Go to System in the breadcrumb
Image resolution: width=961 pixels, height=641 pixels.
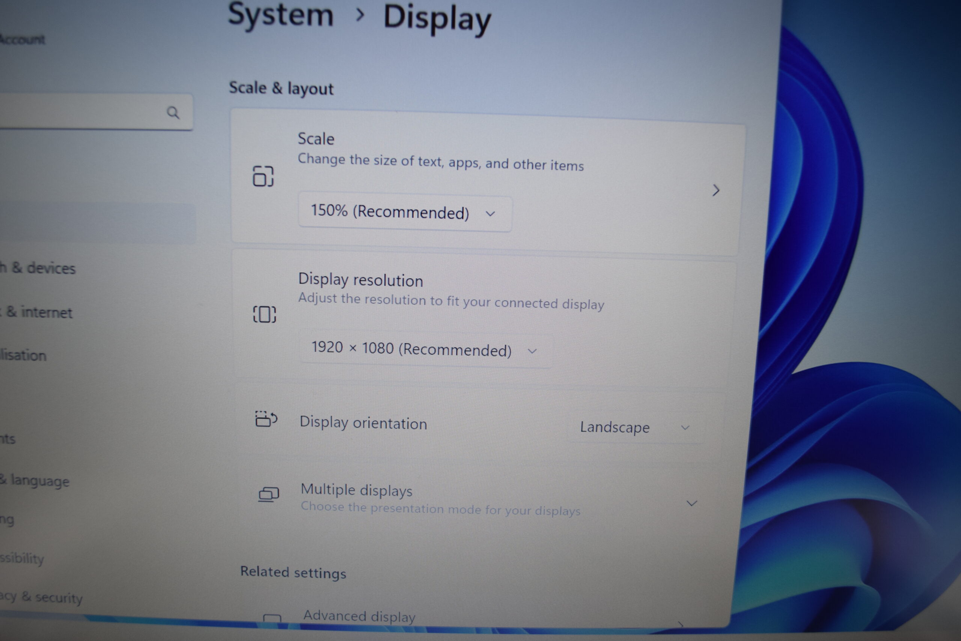pyautogui.click(x=281, y=15)
